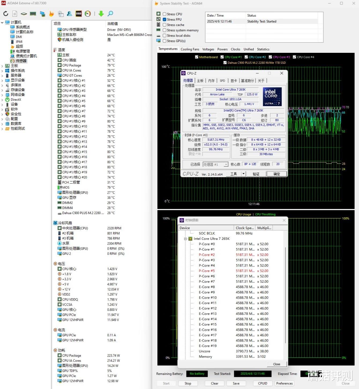Click the green download arrow icon
This screenshot has height=389, width=359.
click(101, 14)
